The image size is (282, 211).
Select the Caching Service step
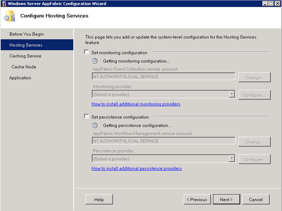click(25, 56)
